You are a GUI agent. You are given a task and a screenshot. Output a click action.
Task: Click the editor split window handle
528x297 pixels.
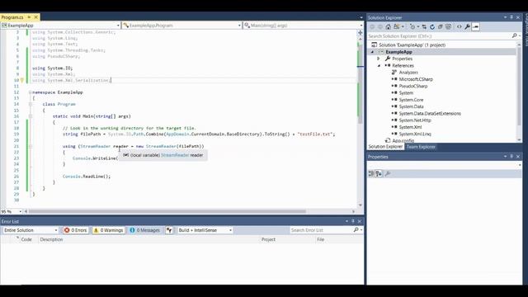click(360, 33)
